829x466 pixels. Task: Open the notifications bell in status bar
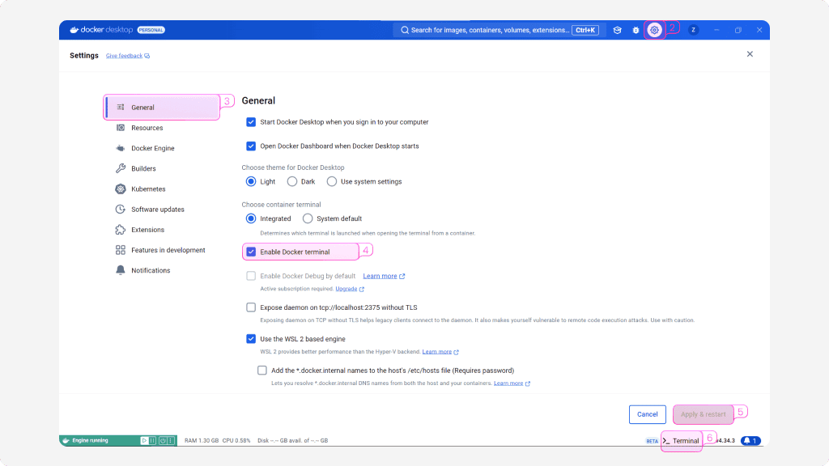750,441
